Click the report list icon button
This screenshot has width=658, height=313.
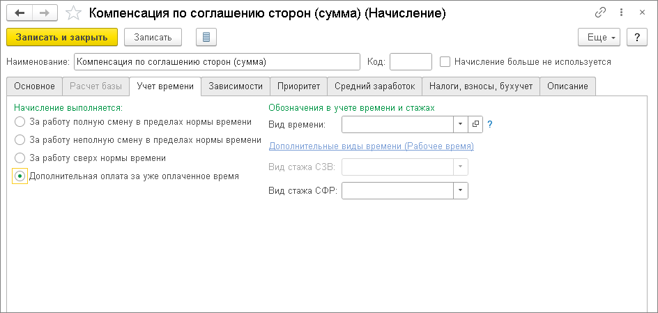(x=207, y=37)
